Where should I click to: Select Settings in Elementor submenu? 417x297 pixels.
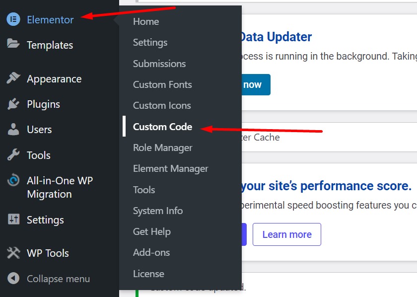pos(150,43)
